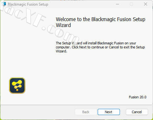This screenshot has width=153, height=120.
Task: Click the second-line 'Wizard' heading word
Action: (x=63, y=25)
